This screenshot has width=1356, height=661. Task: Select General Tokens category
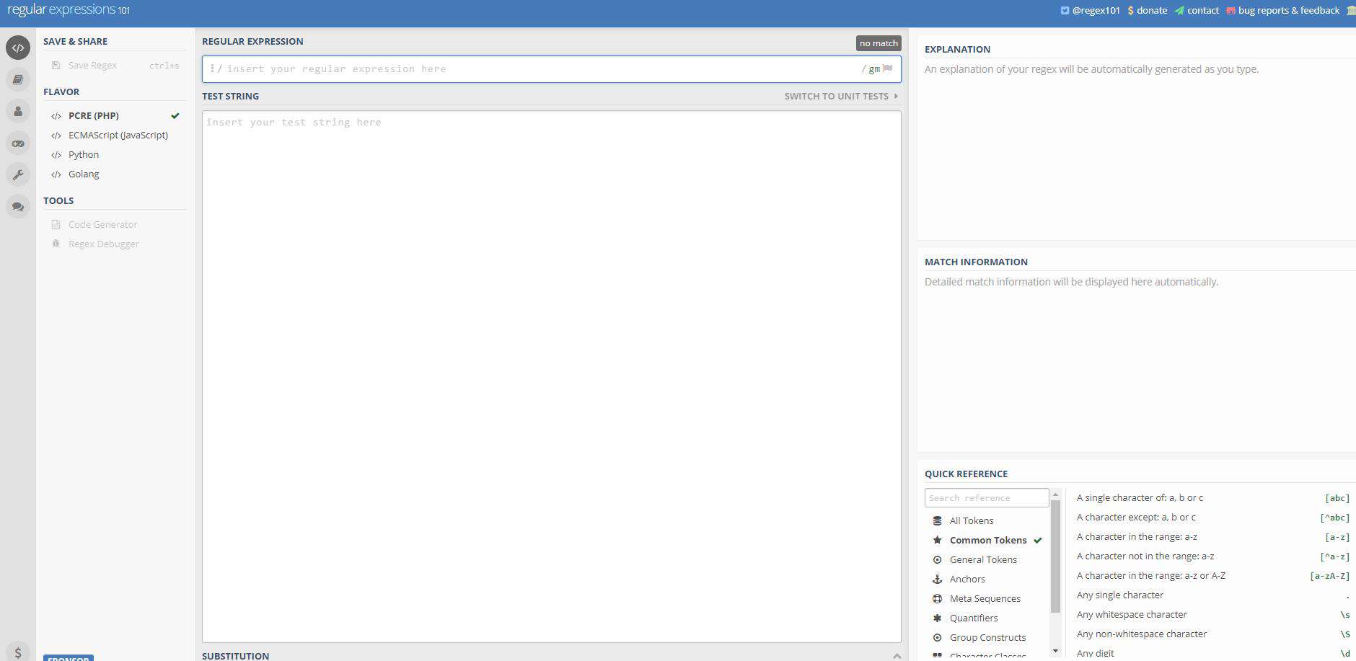pos(987,559)
